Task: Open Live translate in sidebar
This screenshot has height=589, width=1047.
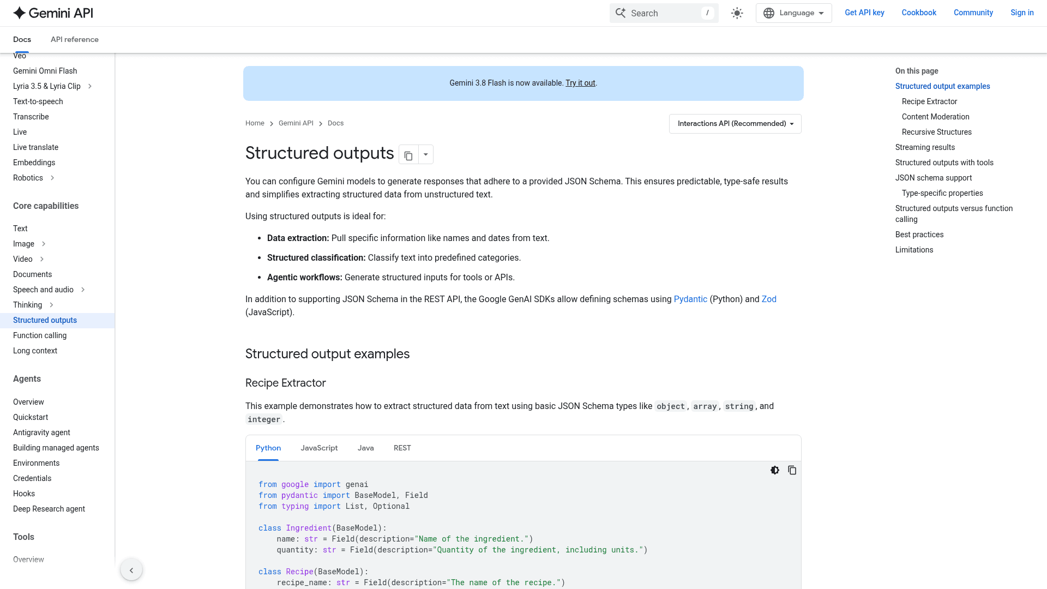Action: tap(36, 147)
